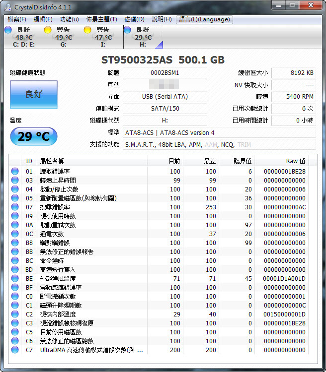
Task: Click the status orb on row C5
Action: click(15, 332)
